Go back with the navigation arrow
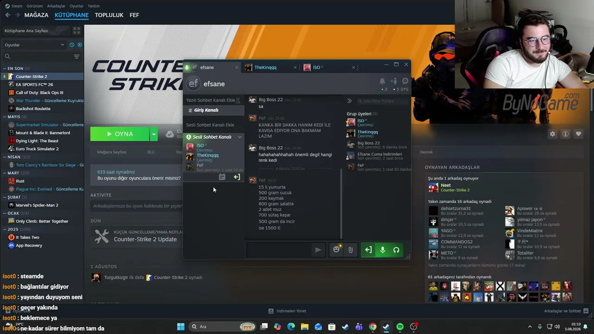Image resolution: width=594 pixels, height=334 pixels. click(x=7, y=15)
